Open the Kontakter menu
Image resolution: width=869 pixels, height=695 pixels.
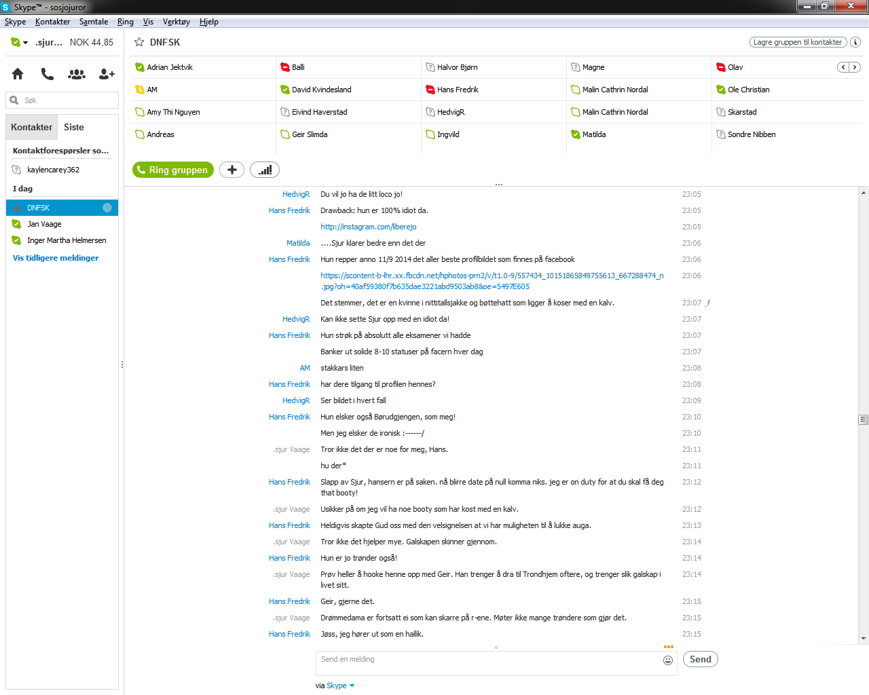pos(52,22)
